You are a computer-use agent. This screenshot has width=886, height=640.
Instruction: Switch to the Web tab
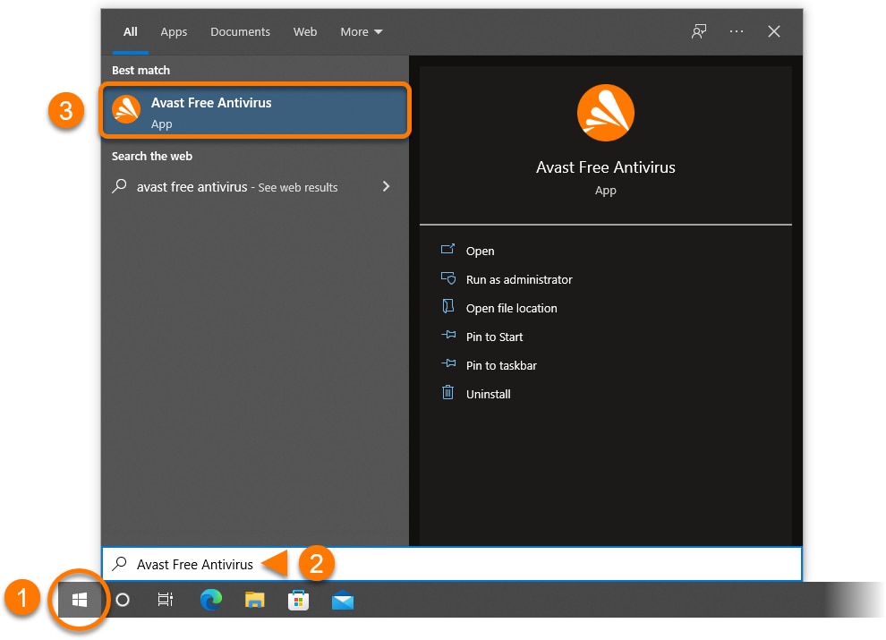click(304, 31)
